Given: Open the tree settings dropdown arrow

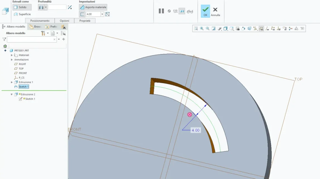Looking at the screenshot, I should pyautogui.click(x=48, y=33).
